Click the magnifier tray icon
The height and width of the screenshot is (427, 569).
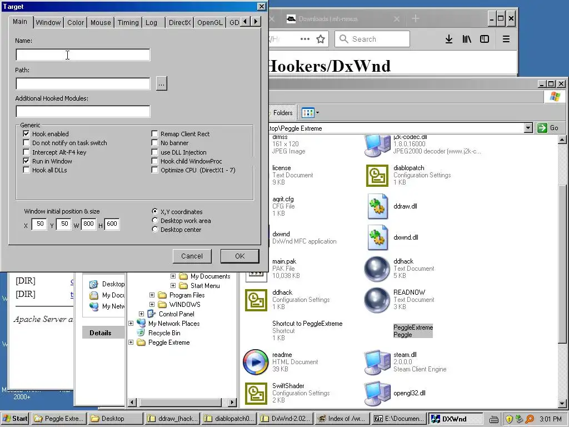tap(530, 419)
